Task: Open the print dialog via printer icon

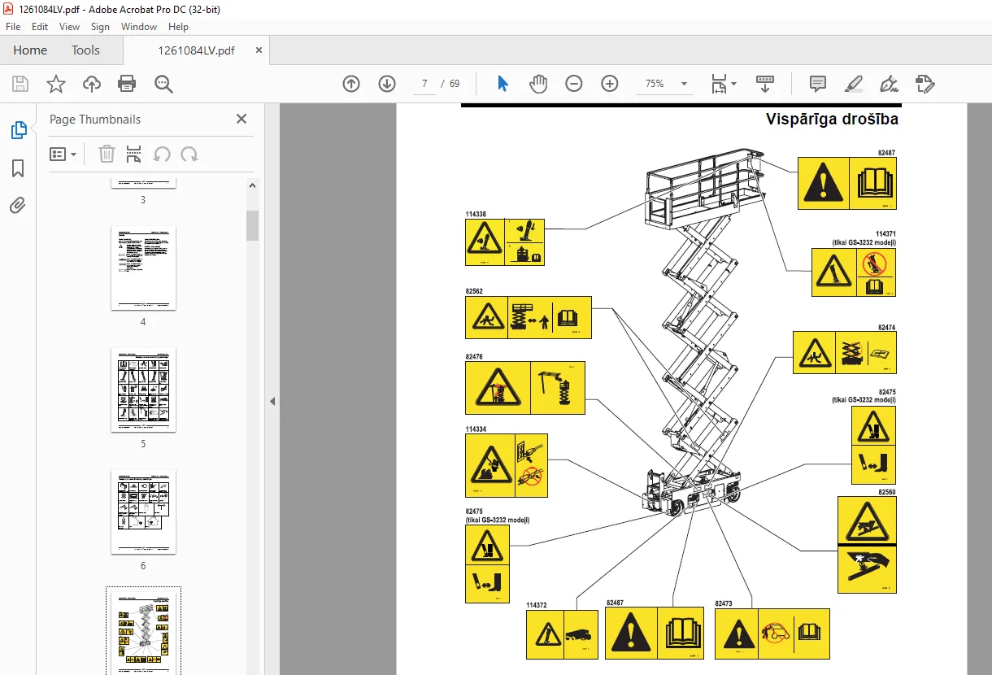Action: pos(127,84)
